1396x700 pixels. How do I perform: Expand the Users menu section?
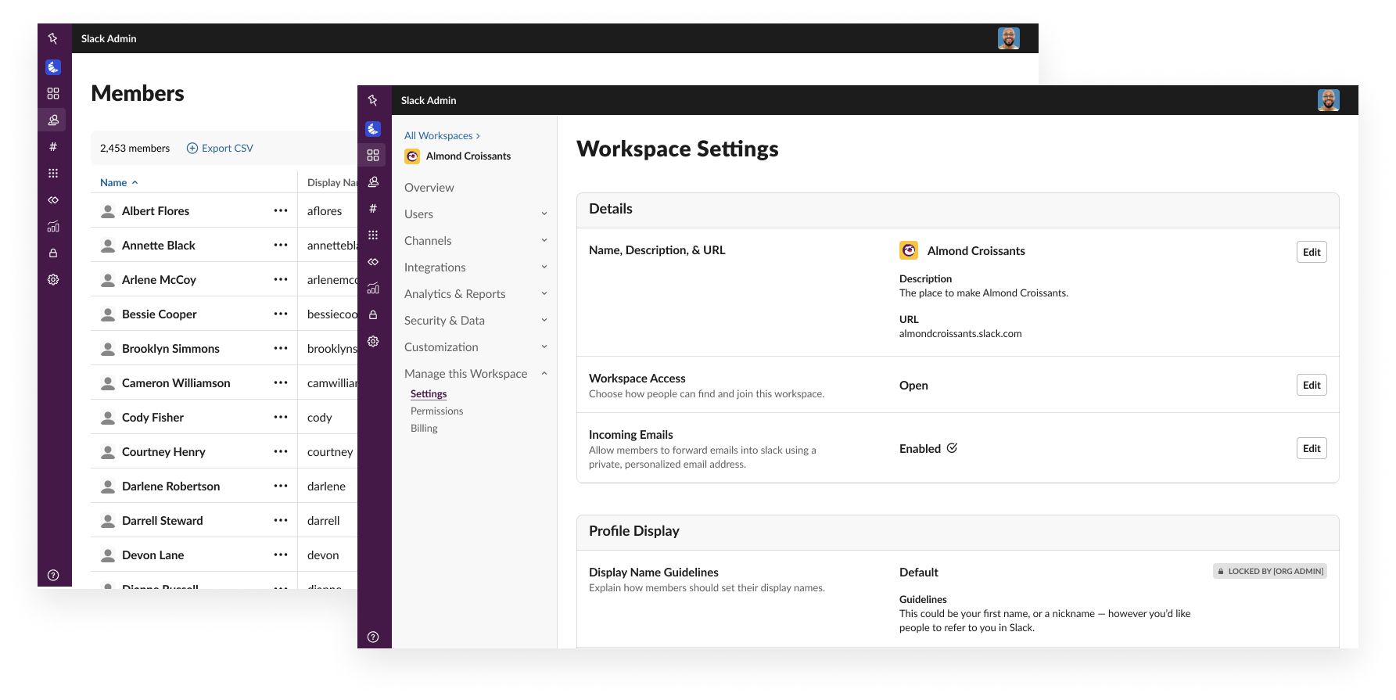click(476, 214)
